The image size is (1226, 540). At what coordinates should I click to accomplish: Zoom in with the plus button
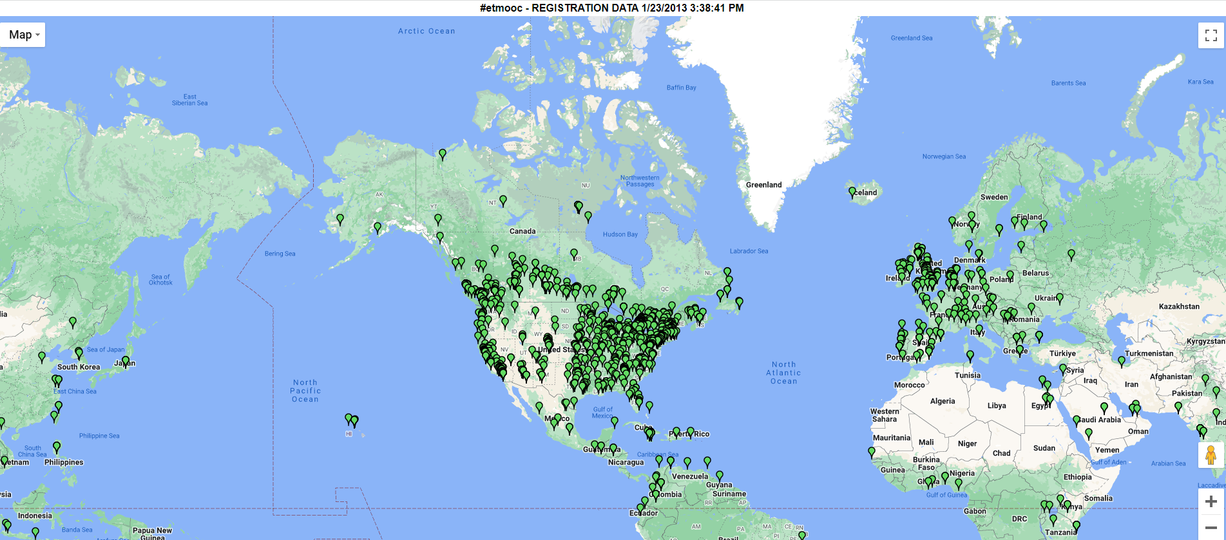click(1211, 501)
